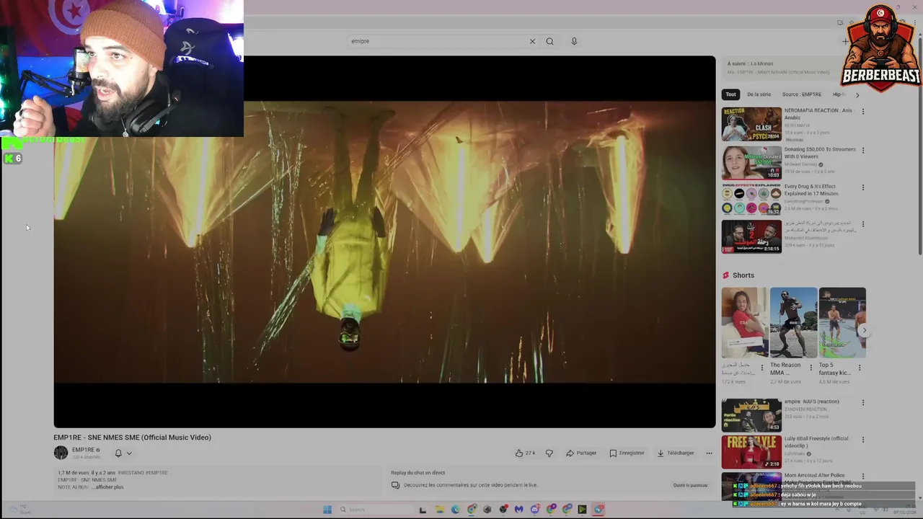Image resolution: width=923 pixels, height=519 pixels.
Task: Open the #EMP1RE hashtag link
Action: pyautogui.click(x=156, y=473)
